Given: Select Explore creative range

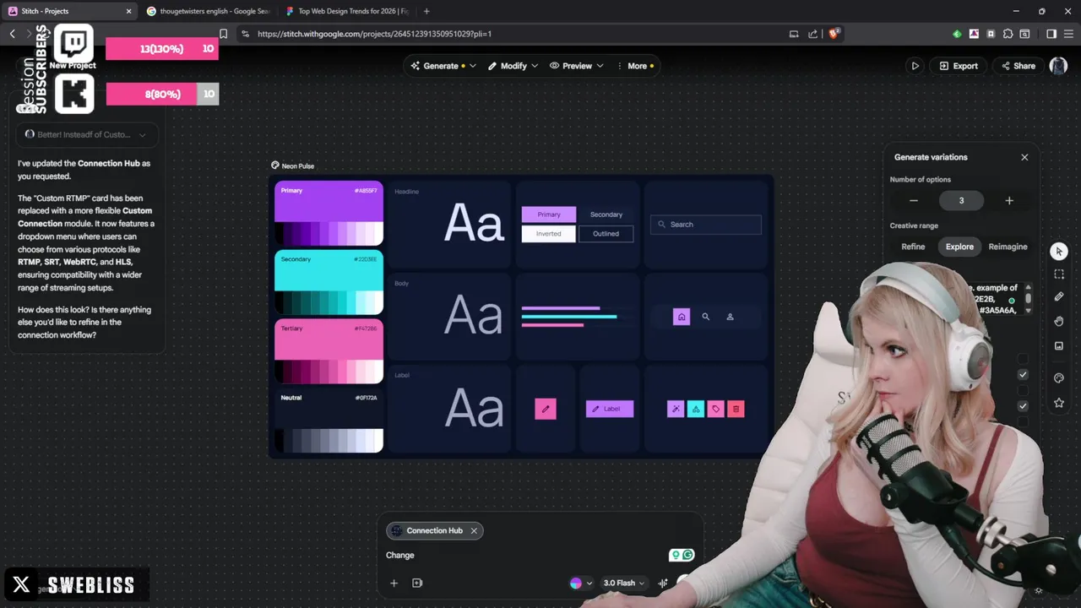Looking at the screenshot, I should (959, 247).
